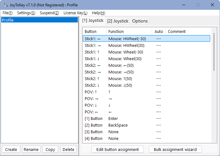Open the Help menu
This screenshot has height=156, width=220.
(x=99, y=13)
